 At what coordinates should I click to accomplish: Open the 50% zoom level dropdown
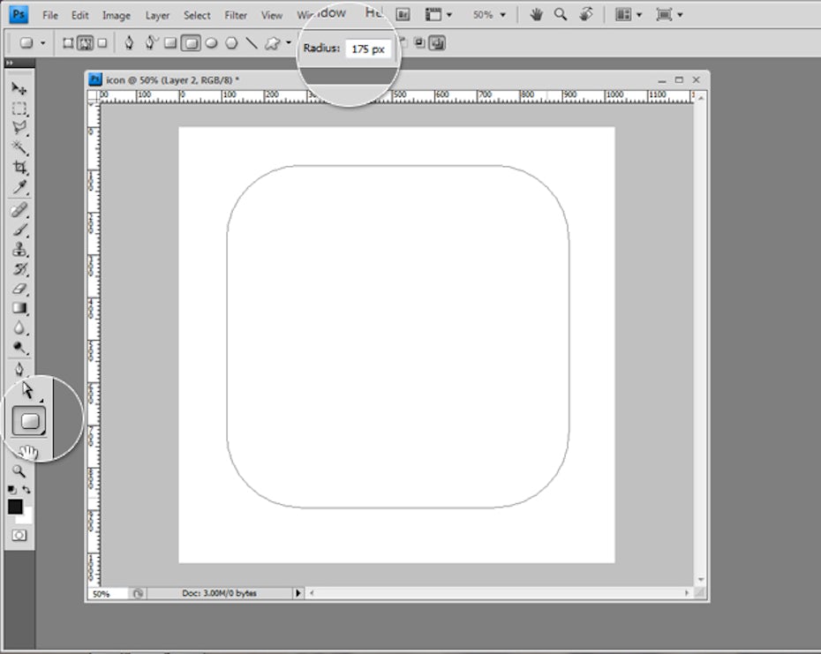[490, 15]
